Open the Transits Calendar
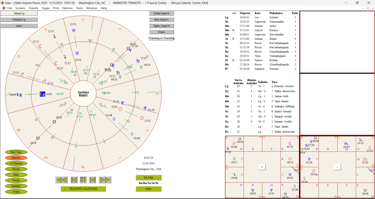 (83, 189)
